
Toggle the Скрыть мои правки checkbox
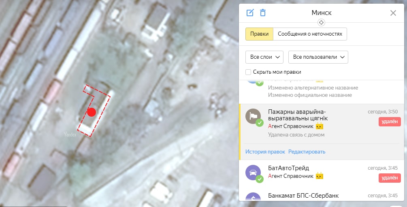[x=248, y=72]
